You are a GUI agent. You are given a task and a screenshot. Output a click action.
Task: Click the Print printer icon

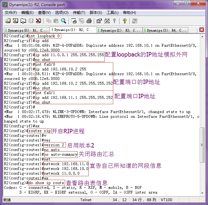pos(89,21)
